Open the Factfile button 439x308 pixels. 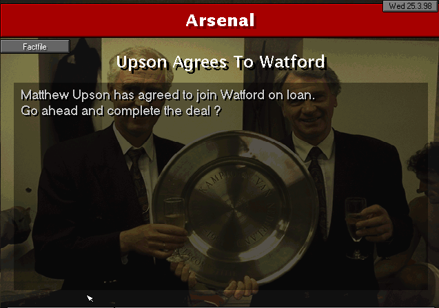pyautogui.click(x=35, y=46)
